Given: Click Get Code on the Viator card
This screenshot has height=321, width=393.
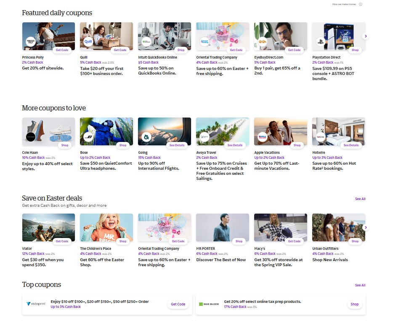Looking at the screenshot, I should coord(62,241).
